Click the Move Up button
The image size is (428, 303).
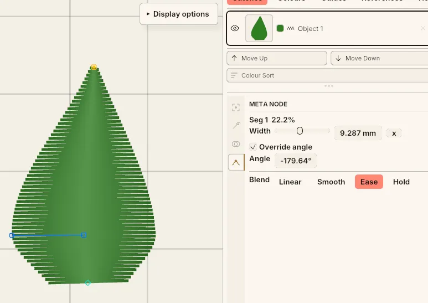tap(277, 58)
